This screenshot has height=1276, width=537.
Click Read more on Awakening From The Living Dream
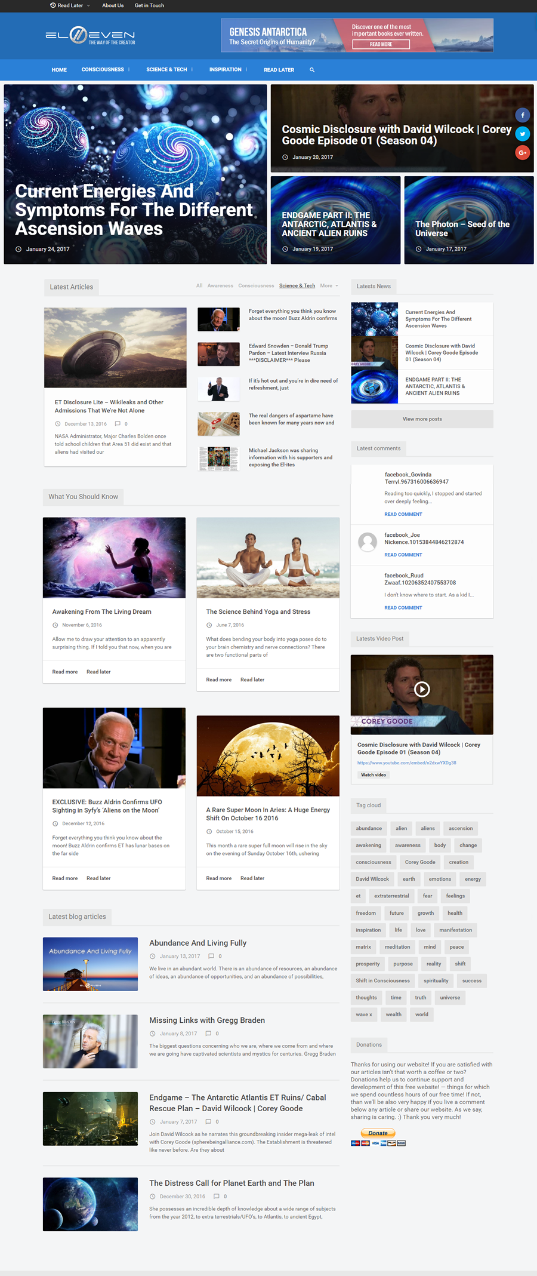[65, 672]
